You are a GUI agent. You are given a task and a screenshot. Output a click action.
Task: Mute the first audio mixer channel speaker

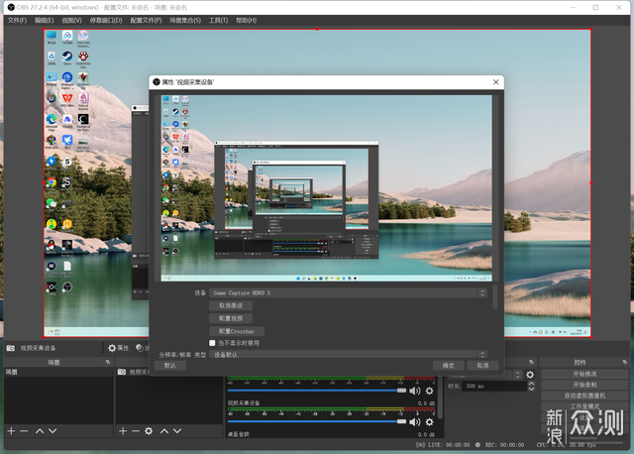pos(415,391)
